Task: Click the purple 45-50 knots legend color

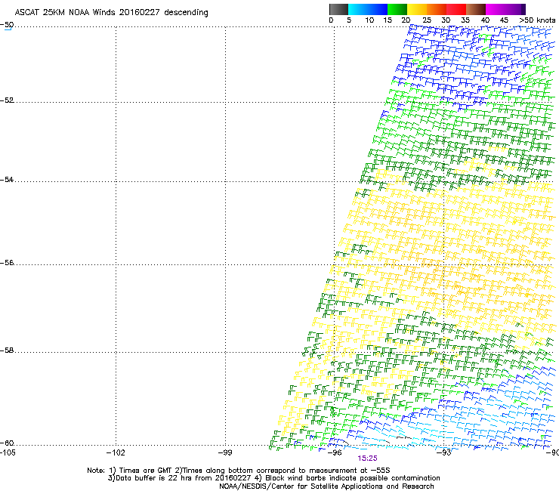Action: [x=515, y=9]
